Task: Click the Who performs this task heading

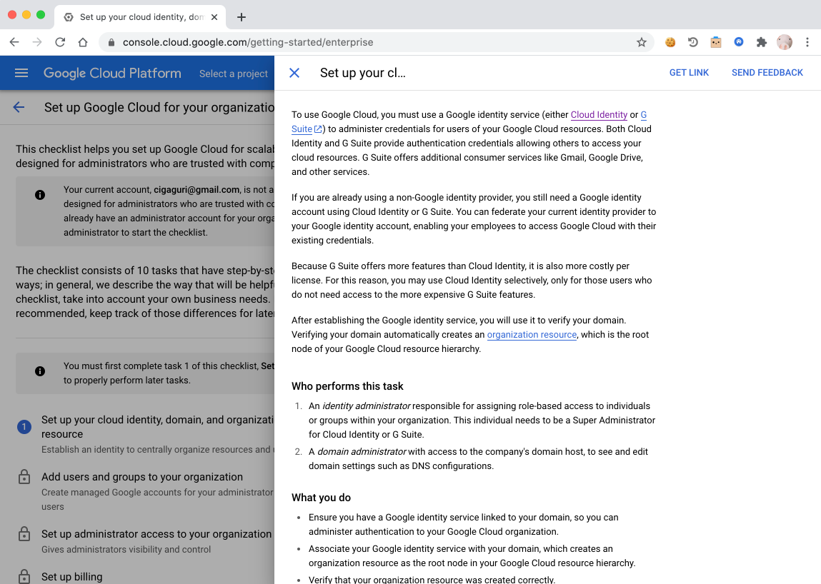Action: pyautogui.click(x=347, y=386)
